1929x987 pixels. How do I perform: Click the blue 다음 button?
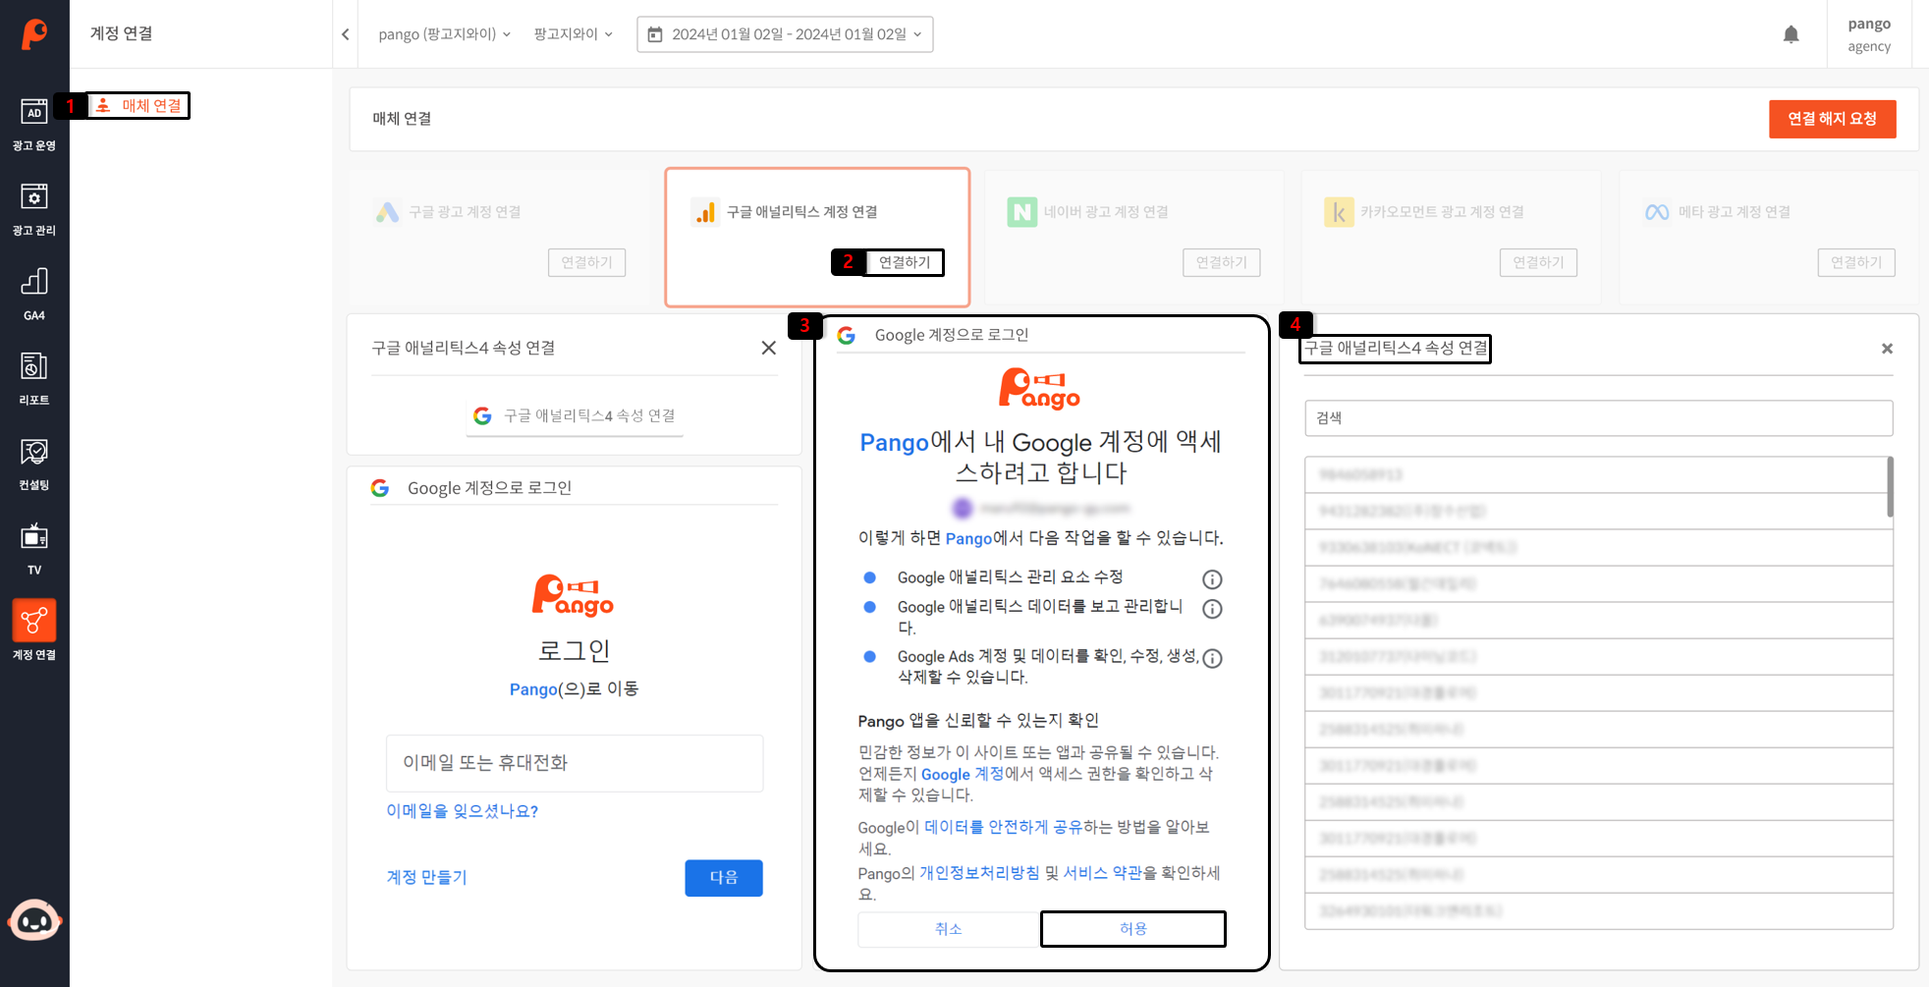click(x=724, y=877)
